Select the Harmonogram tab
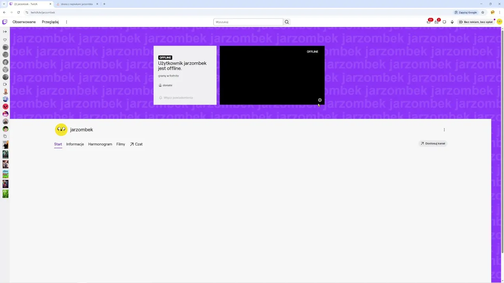The image size is (504, 283). 100,144
